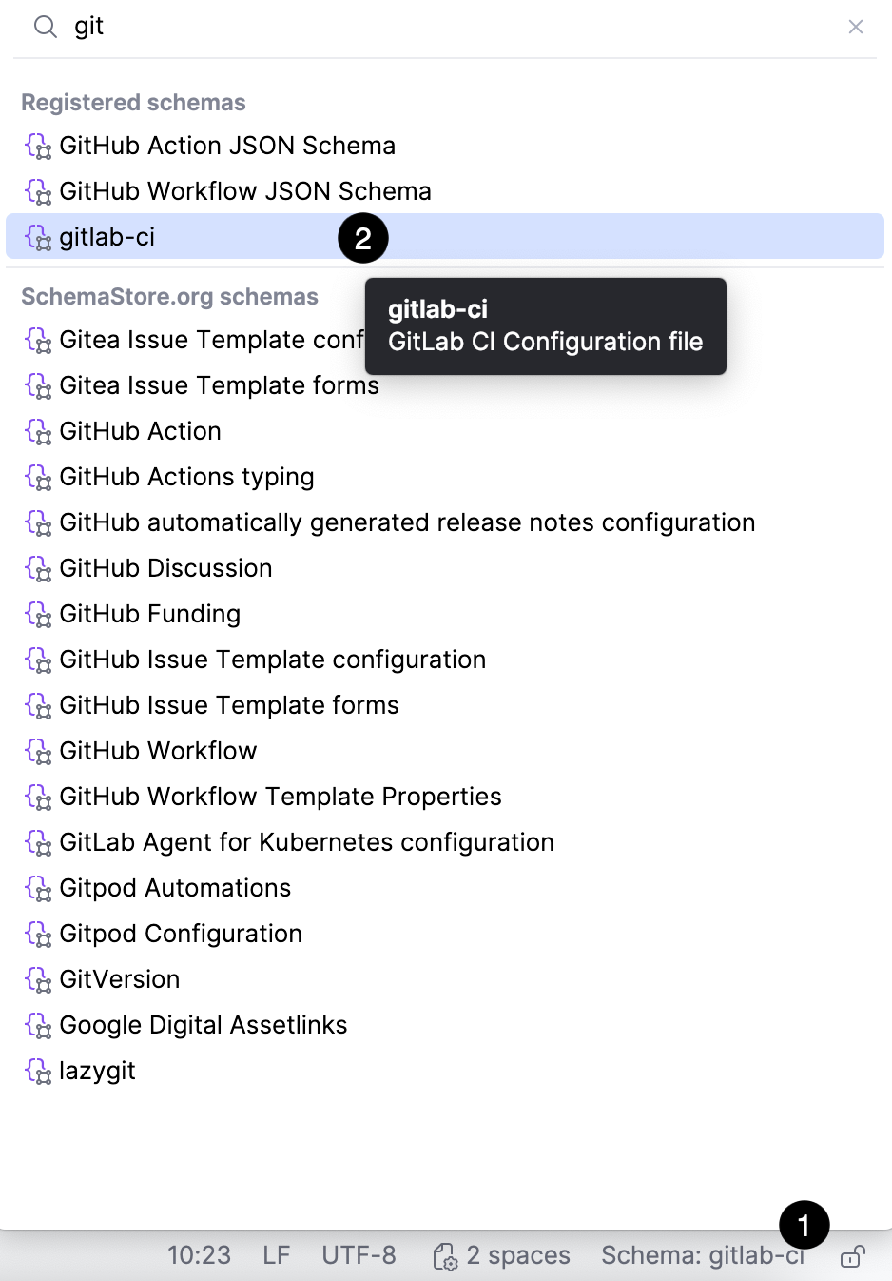892x1281 pixels.
Task: Click the indent settings gear icon near 2 spaces
Action: point(445,1255)
